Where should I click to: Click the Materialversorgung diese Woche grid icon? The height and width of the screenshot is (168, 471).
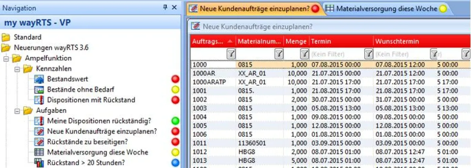coord(39,152)
